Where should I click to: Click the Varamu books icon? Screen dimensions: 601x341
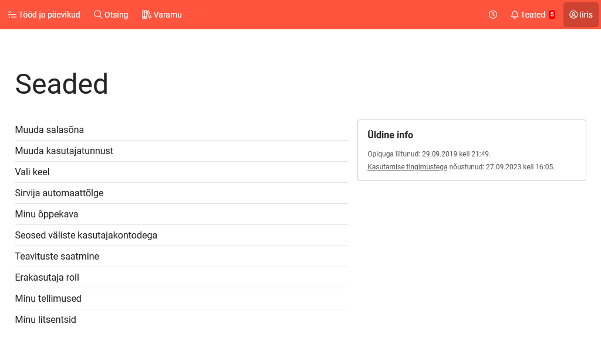pos(147,15)
